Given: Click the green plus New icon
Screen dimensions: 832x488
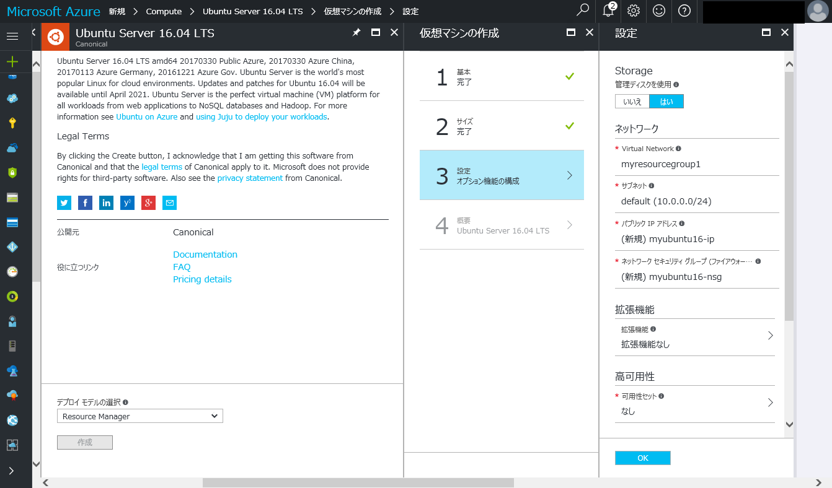Looking at the screenshot, I should pos(12,62).
